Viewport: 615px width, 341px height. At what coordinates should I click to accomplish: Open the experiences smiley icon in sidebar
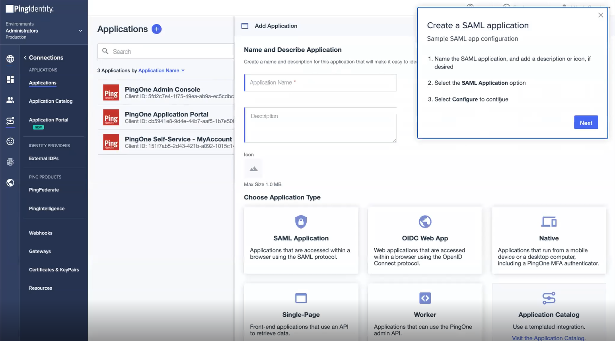(x=10, y=141)
